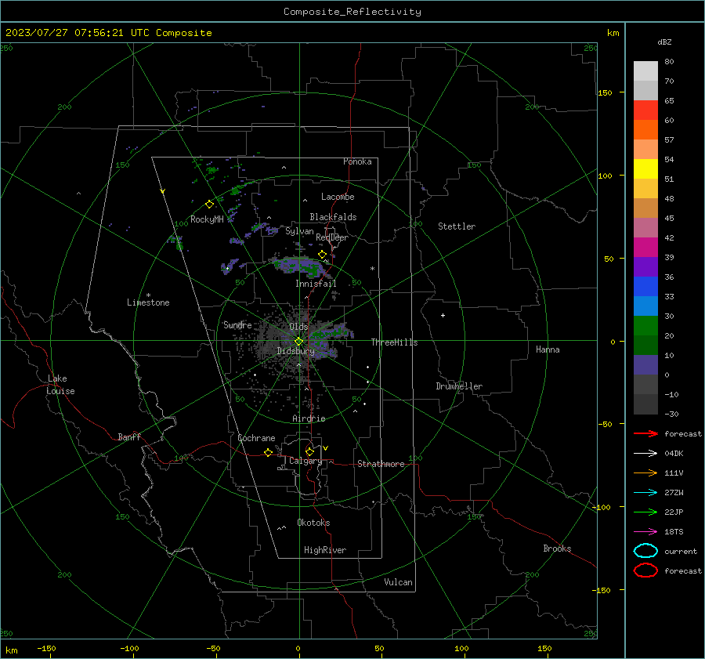Image resolution: width=705 pixels, height=659 pixels.
Task: Click the Sylvan label
Action: tap(299, 232)
